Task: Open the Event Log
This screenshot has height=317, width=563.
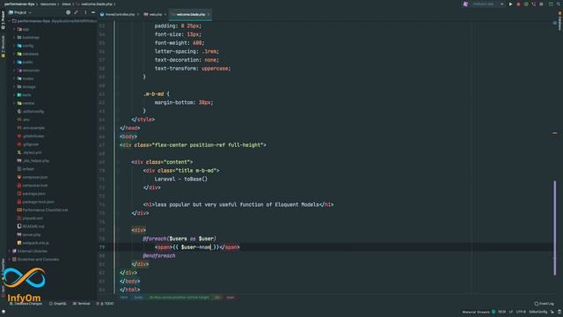Action: tap(544, 304)
